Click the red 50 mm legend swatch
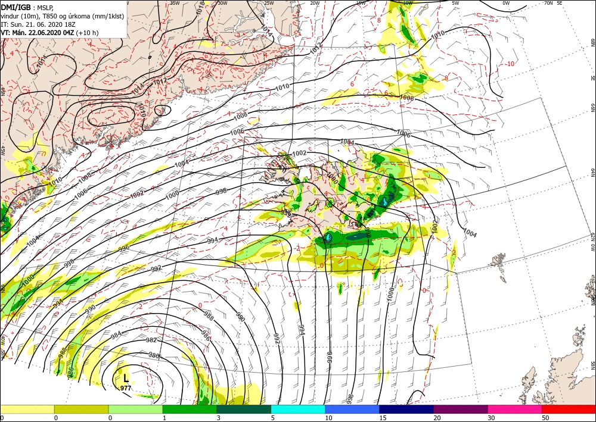This screenshot has height=422, width=596. 569,410
